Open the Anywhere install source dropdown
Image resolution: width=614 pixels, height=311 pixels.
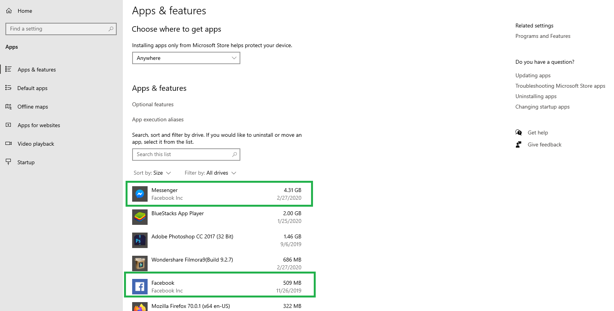tap(186, 58)
